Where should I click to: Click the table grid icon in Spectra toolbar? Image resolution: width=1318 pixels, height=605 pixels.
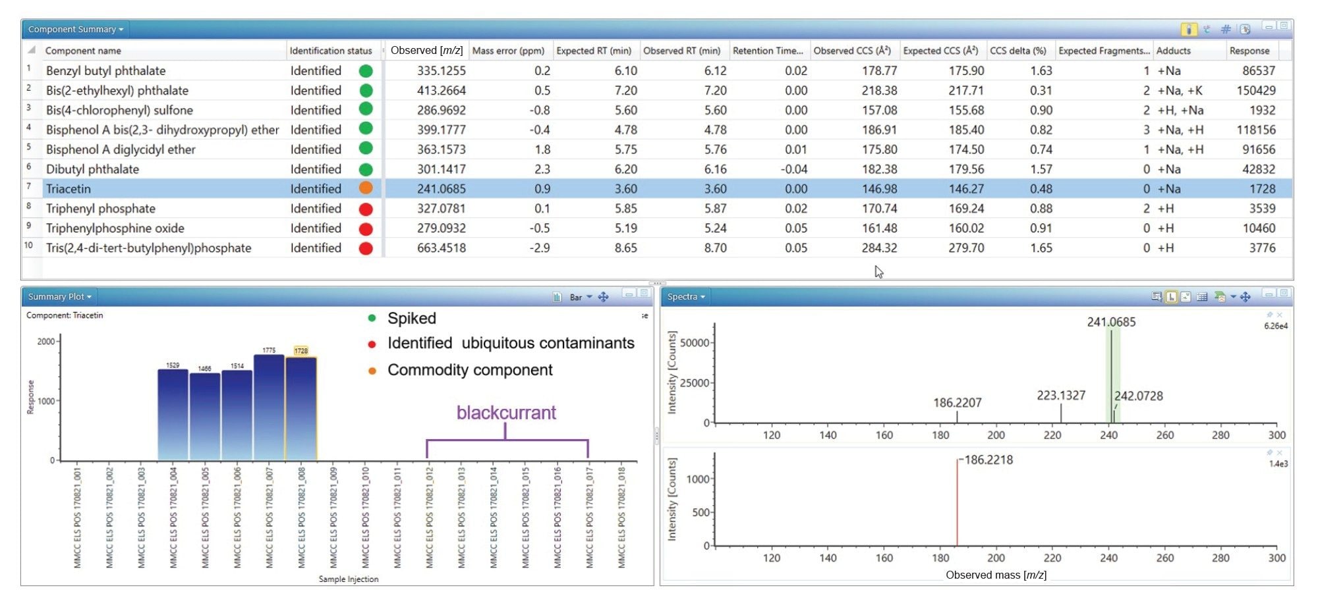1202,297
